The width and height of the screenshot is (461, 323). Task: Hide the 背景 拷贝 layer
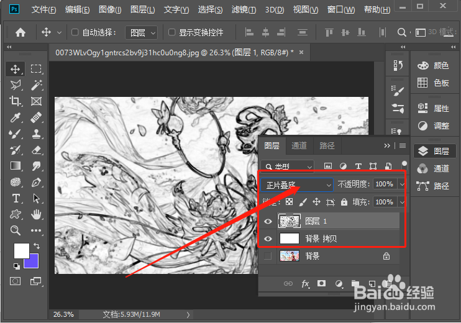[x=268, y=239]
